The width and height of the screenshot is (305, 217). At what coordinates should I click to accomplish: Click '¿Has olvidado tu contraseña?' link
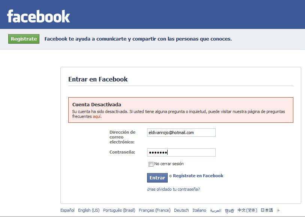[x=173, y=189]
